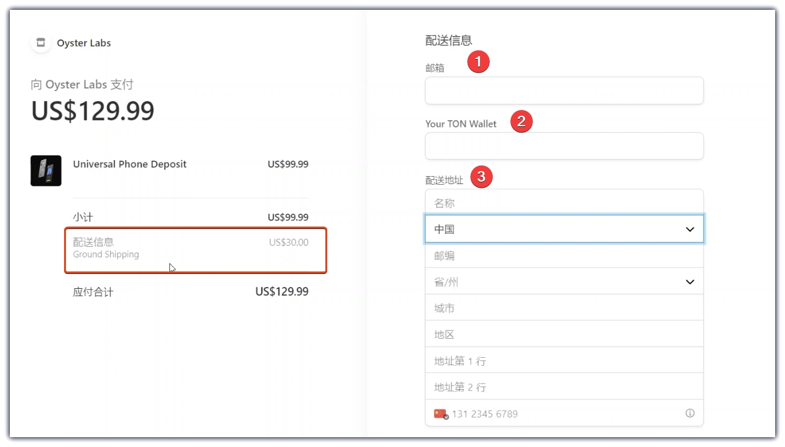Image resolution: width=785 pixels, height=447 pixels.
Task: Click the 邮编 postal code field
Action: (x=564, y=256)
